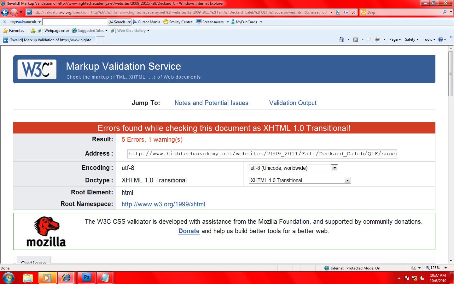Click the Donate link
454x284 pixels.
189,231
